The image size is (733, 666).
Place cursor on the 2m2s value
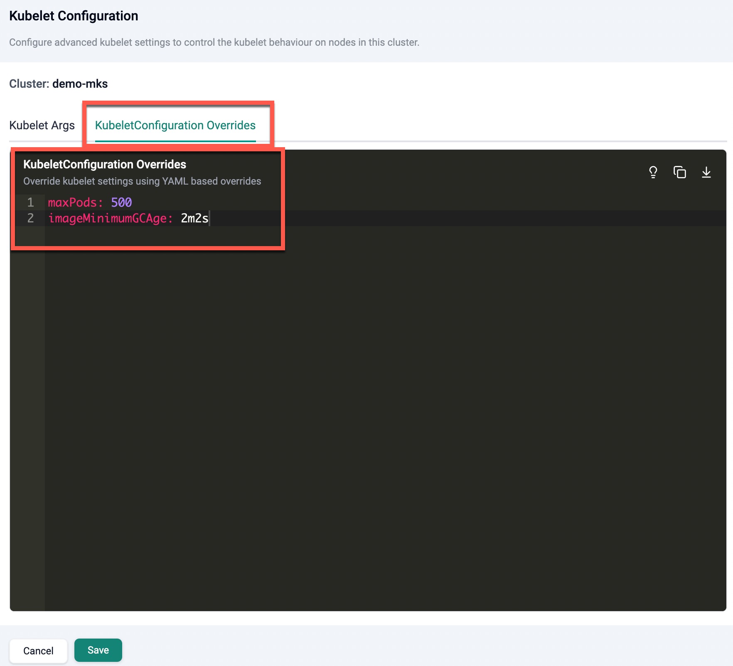pos(194,218)
